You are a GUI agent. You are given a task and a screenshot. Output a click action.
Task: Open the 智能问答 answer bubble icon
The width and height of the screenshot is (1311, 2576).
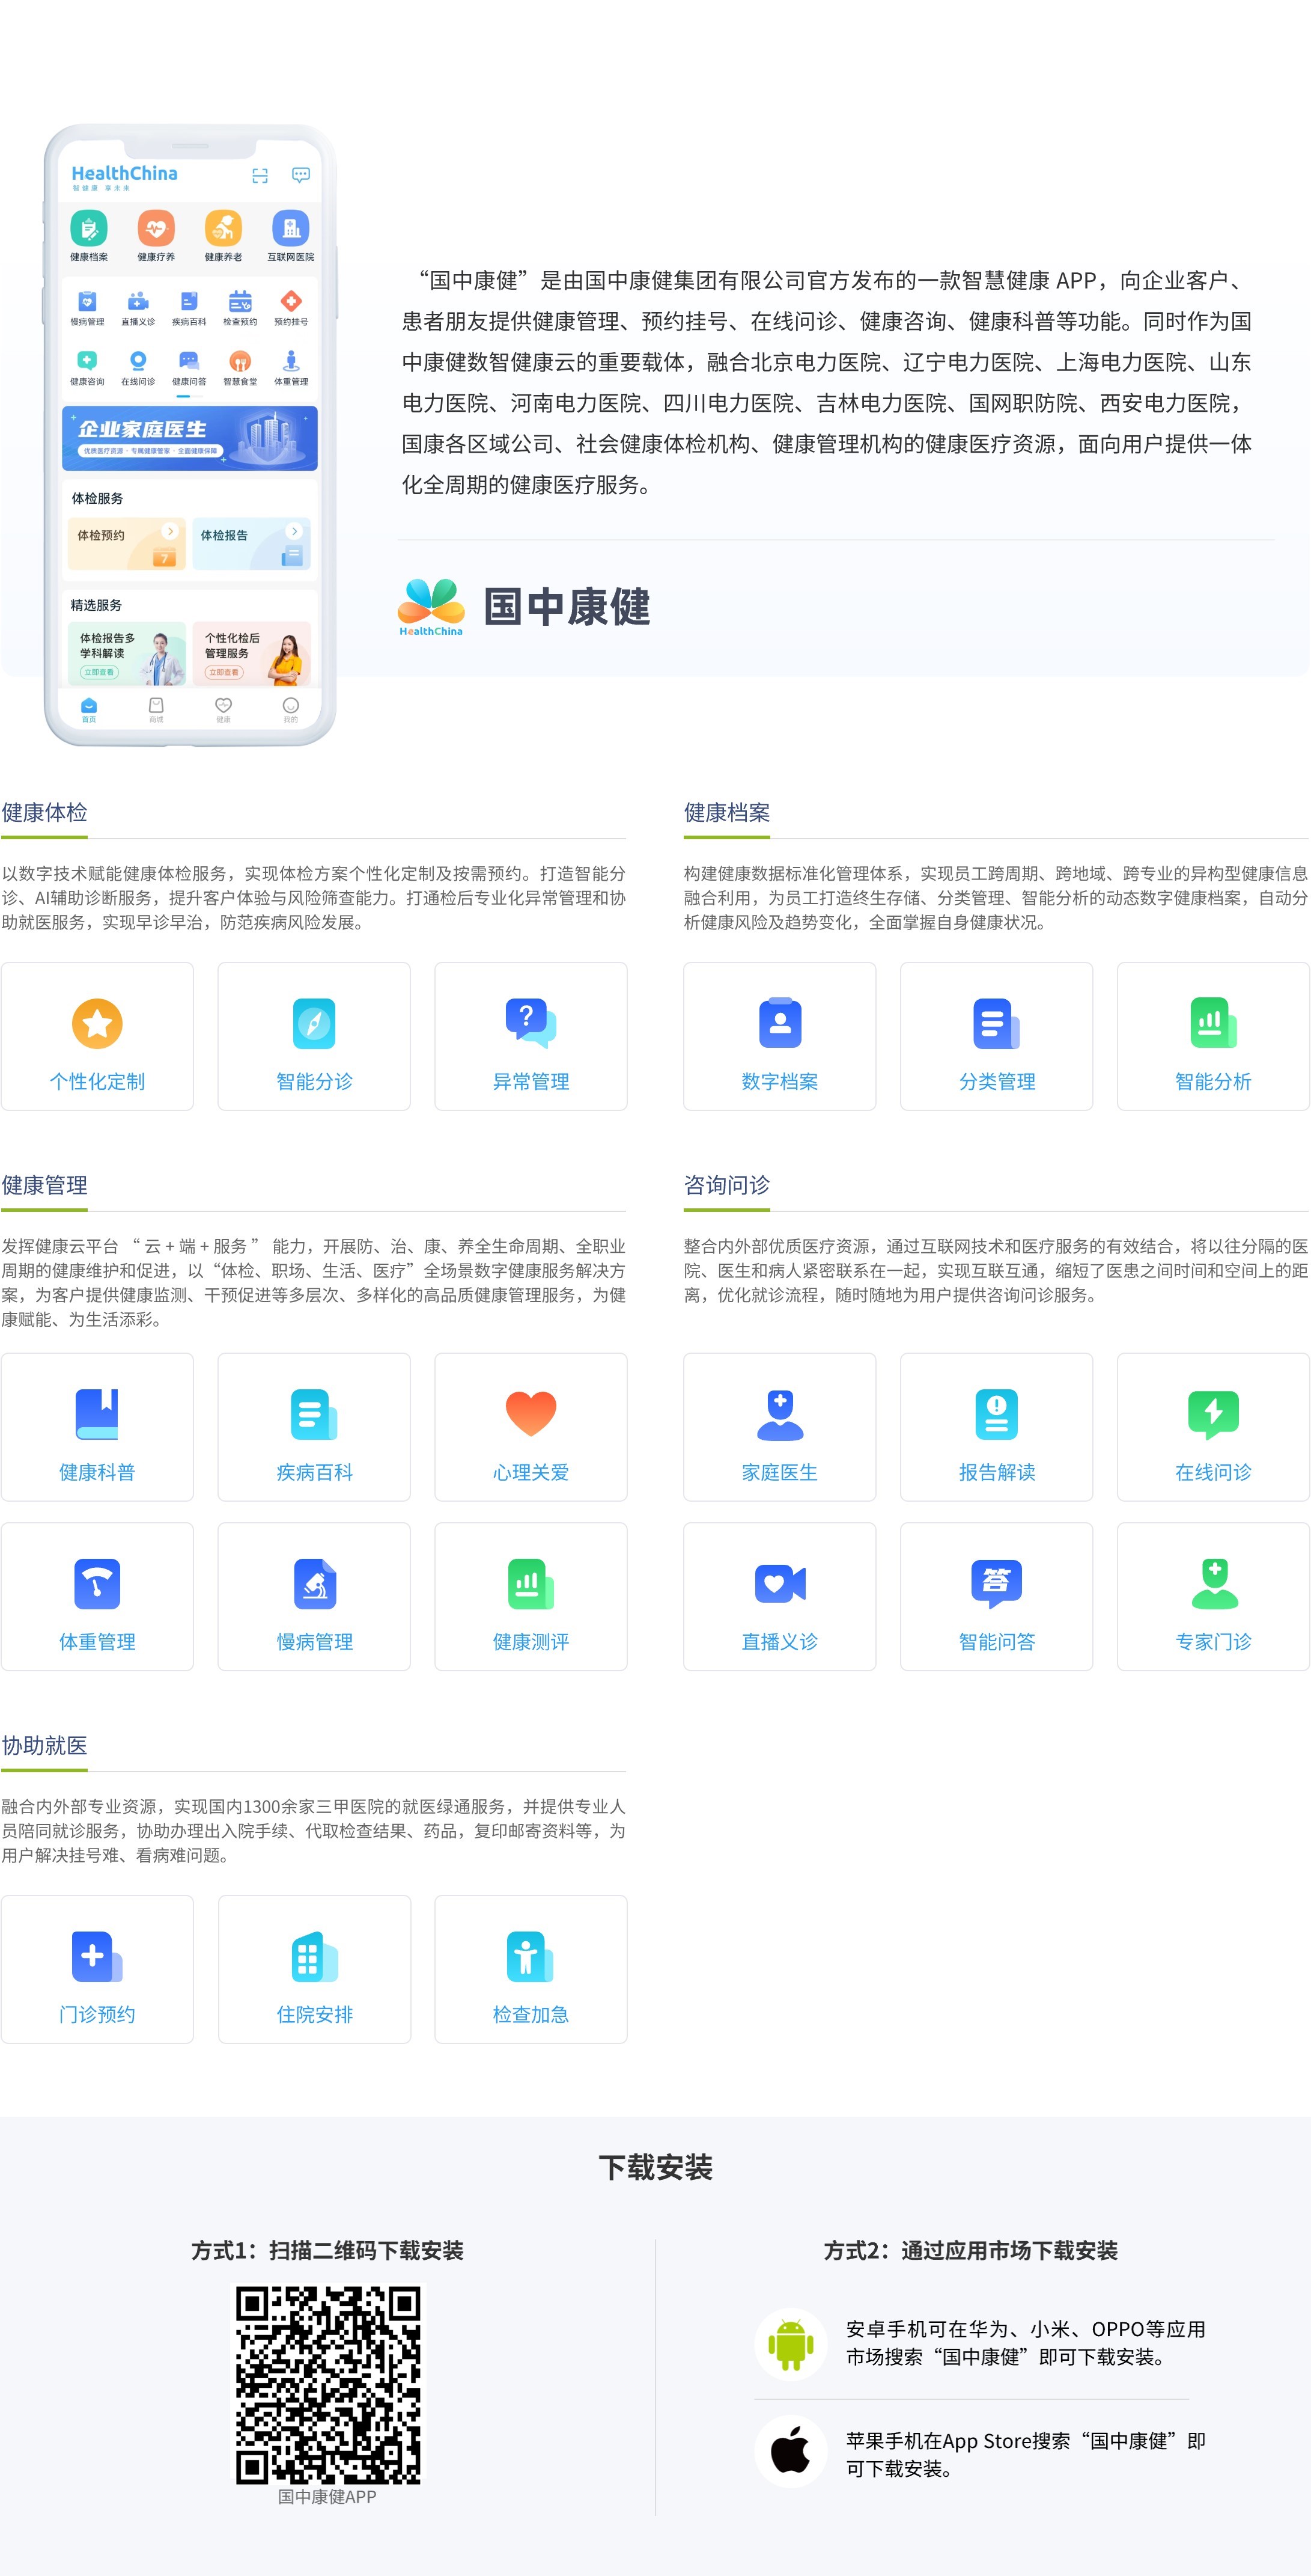coord(996,1583)
